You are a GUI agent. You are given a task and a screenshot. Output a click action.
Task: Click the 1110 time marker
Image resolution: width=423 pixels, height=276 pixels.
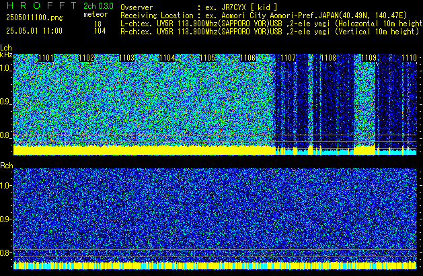[410, 58]
